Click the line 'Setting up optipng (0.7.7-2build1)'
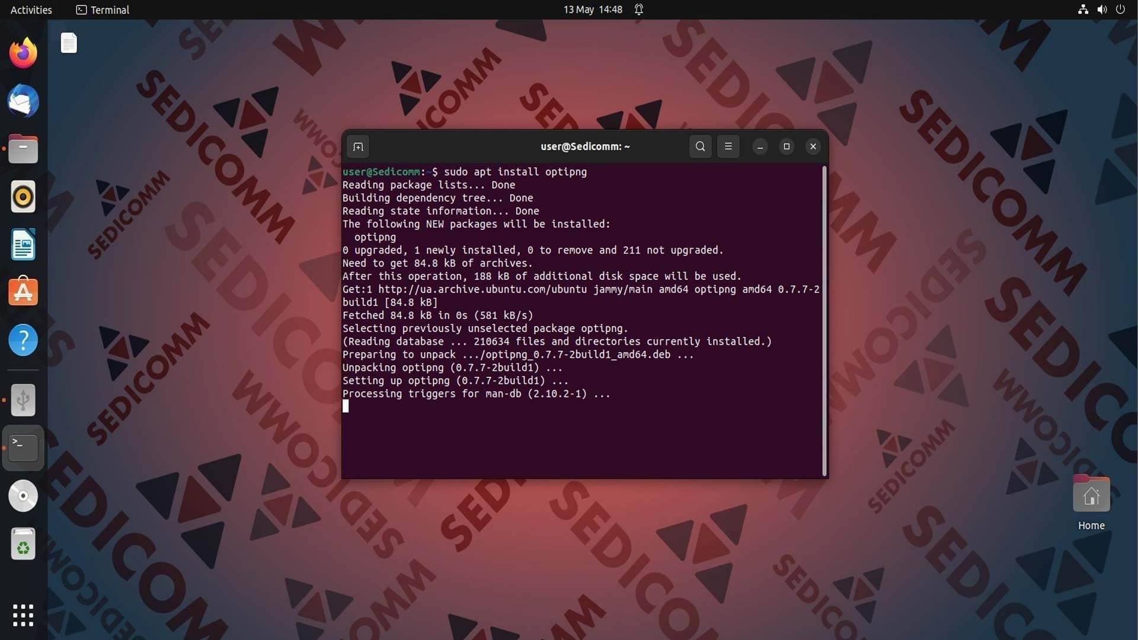The image size is (1138, 640). pyautogui.click(x=455, y=380)
